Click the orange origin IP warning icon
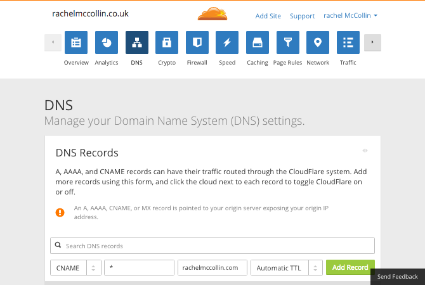This screenshot has width=425, height=285. click(x=60, y=212)
